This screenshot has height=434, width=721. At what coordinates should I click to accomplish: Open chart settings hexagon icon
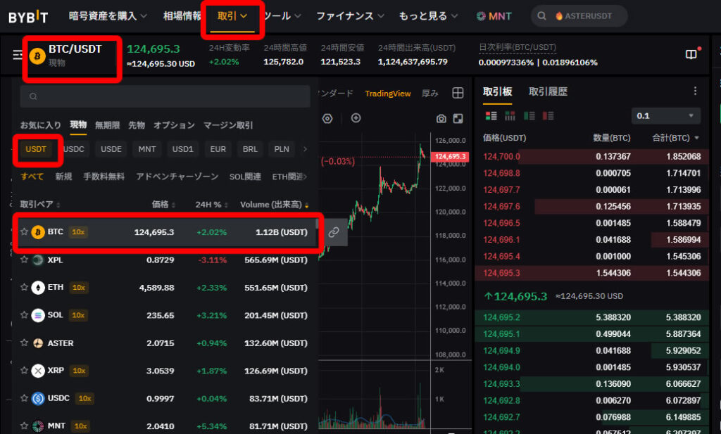coord(327,118)
